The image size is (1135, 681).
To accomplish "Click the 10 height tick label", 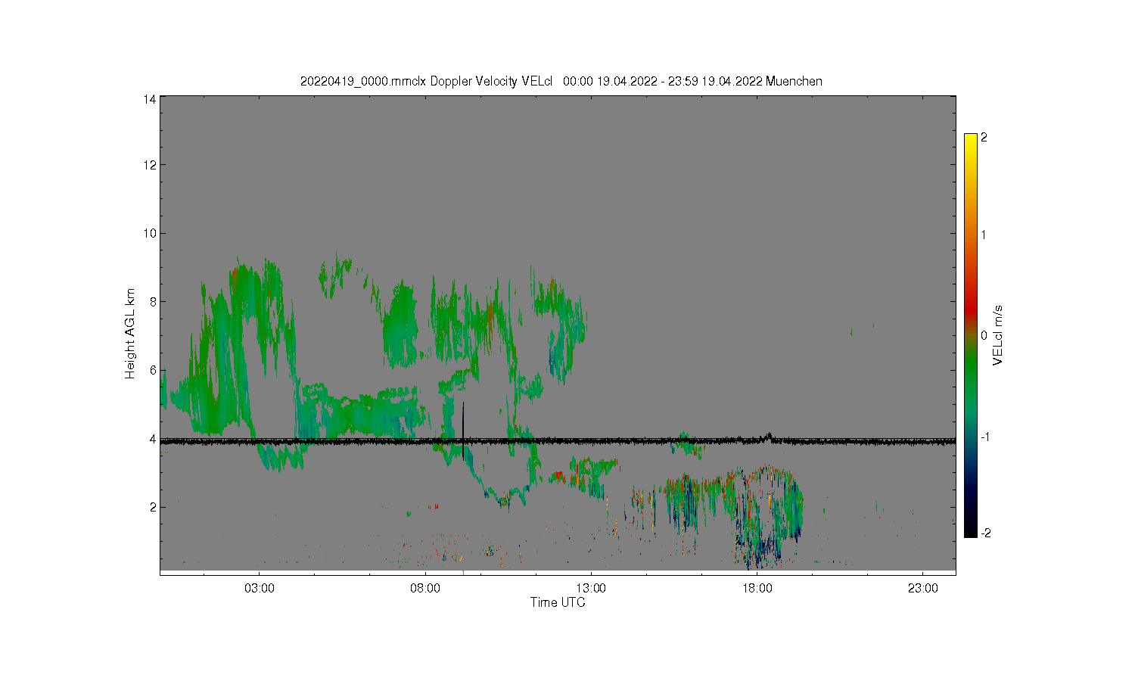I will click(x=150, y=233).
